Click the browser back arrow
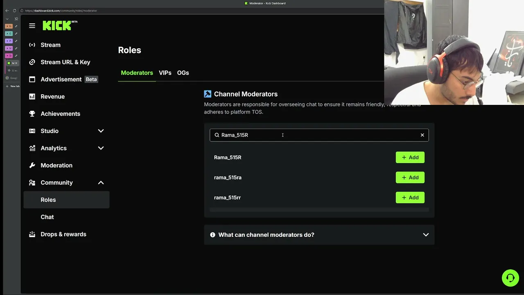Viewport: 524px width, 295px height. coord(7,11)
